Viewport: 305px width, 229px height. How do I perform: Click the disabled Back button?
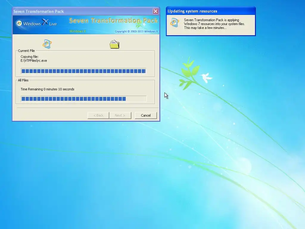98,115
